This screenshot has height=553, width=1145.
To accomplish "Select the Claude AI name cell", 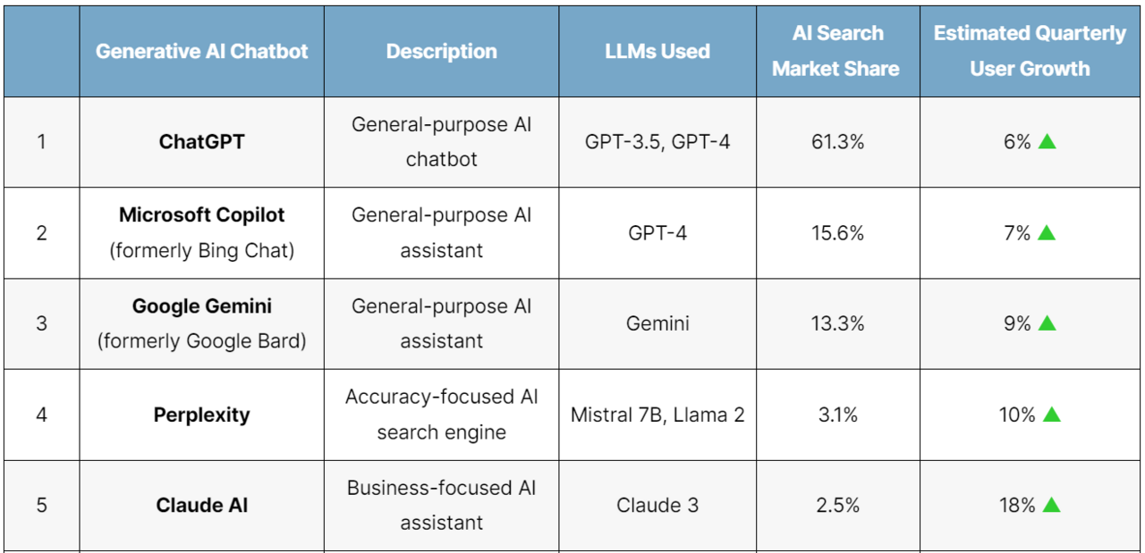I will click(x=202, y=506).
